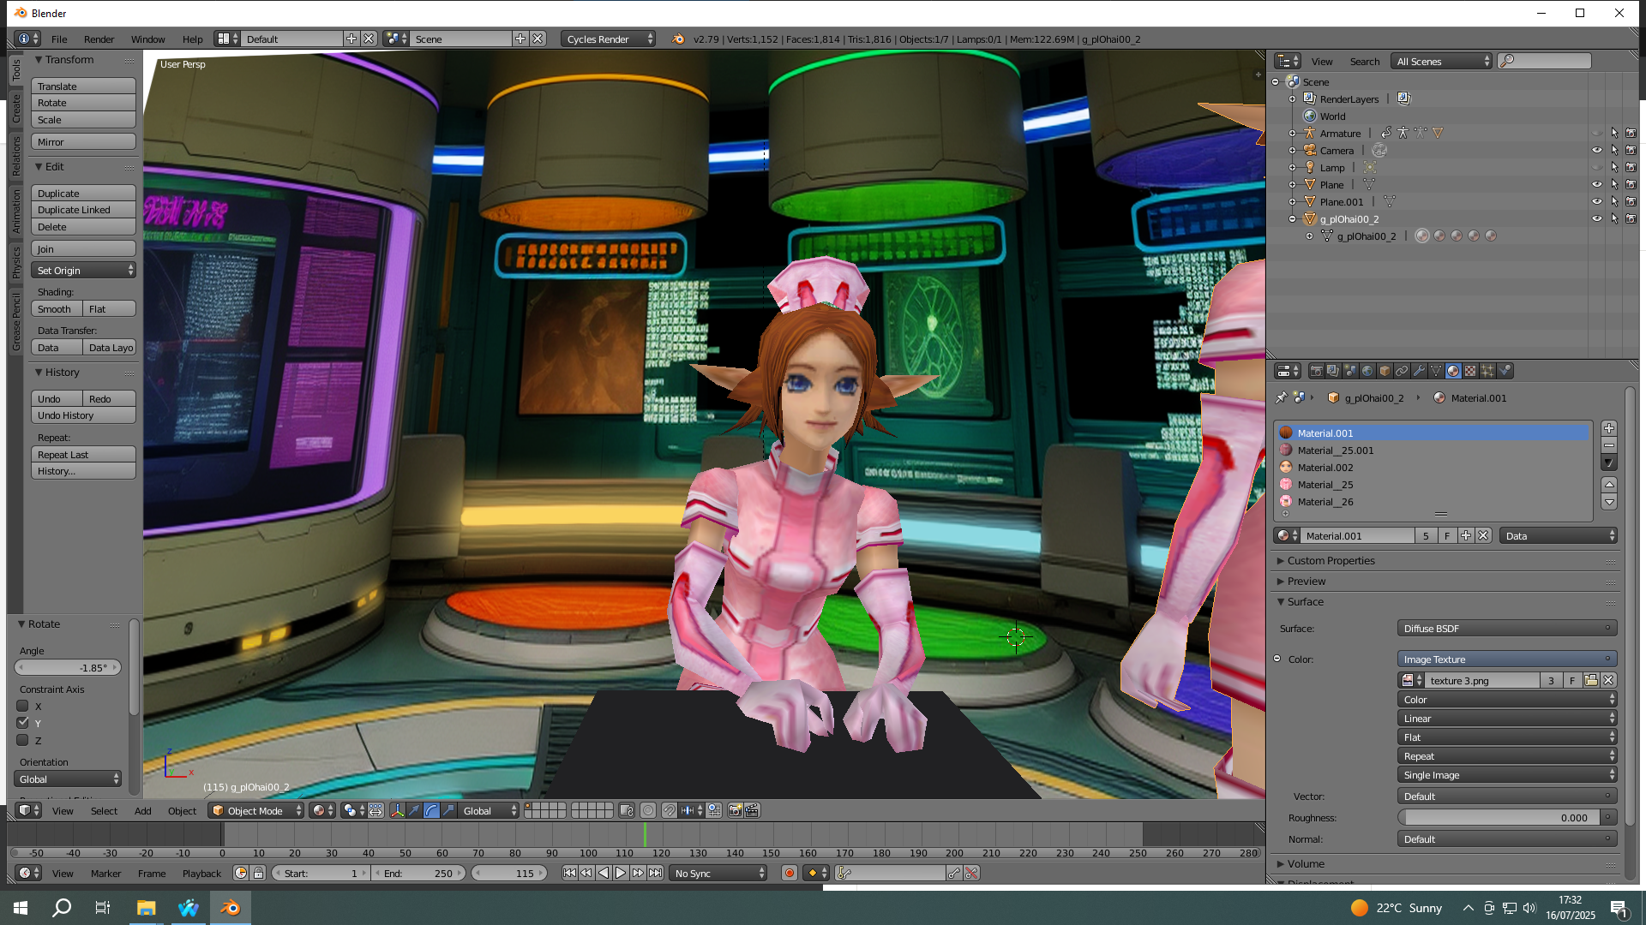Open the Render properties tab (camera icon)
The image size is (1646, 925).
(x=1316, y=371)
